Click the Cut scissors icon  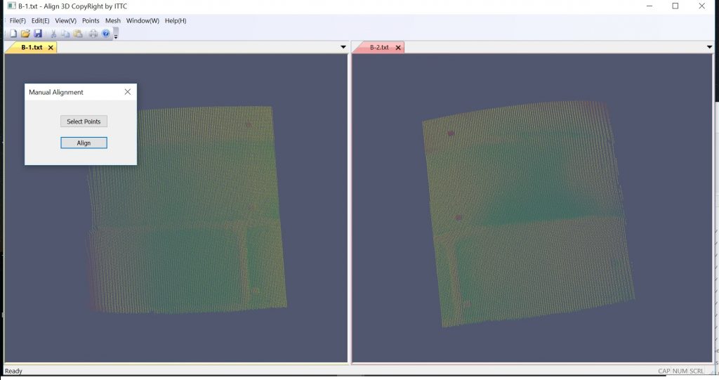(53, 34)
